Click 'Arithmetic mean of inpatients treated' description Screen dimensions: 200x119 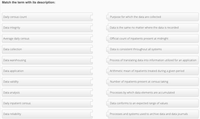click(x=152, y=71)
